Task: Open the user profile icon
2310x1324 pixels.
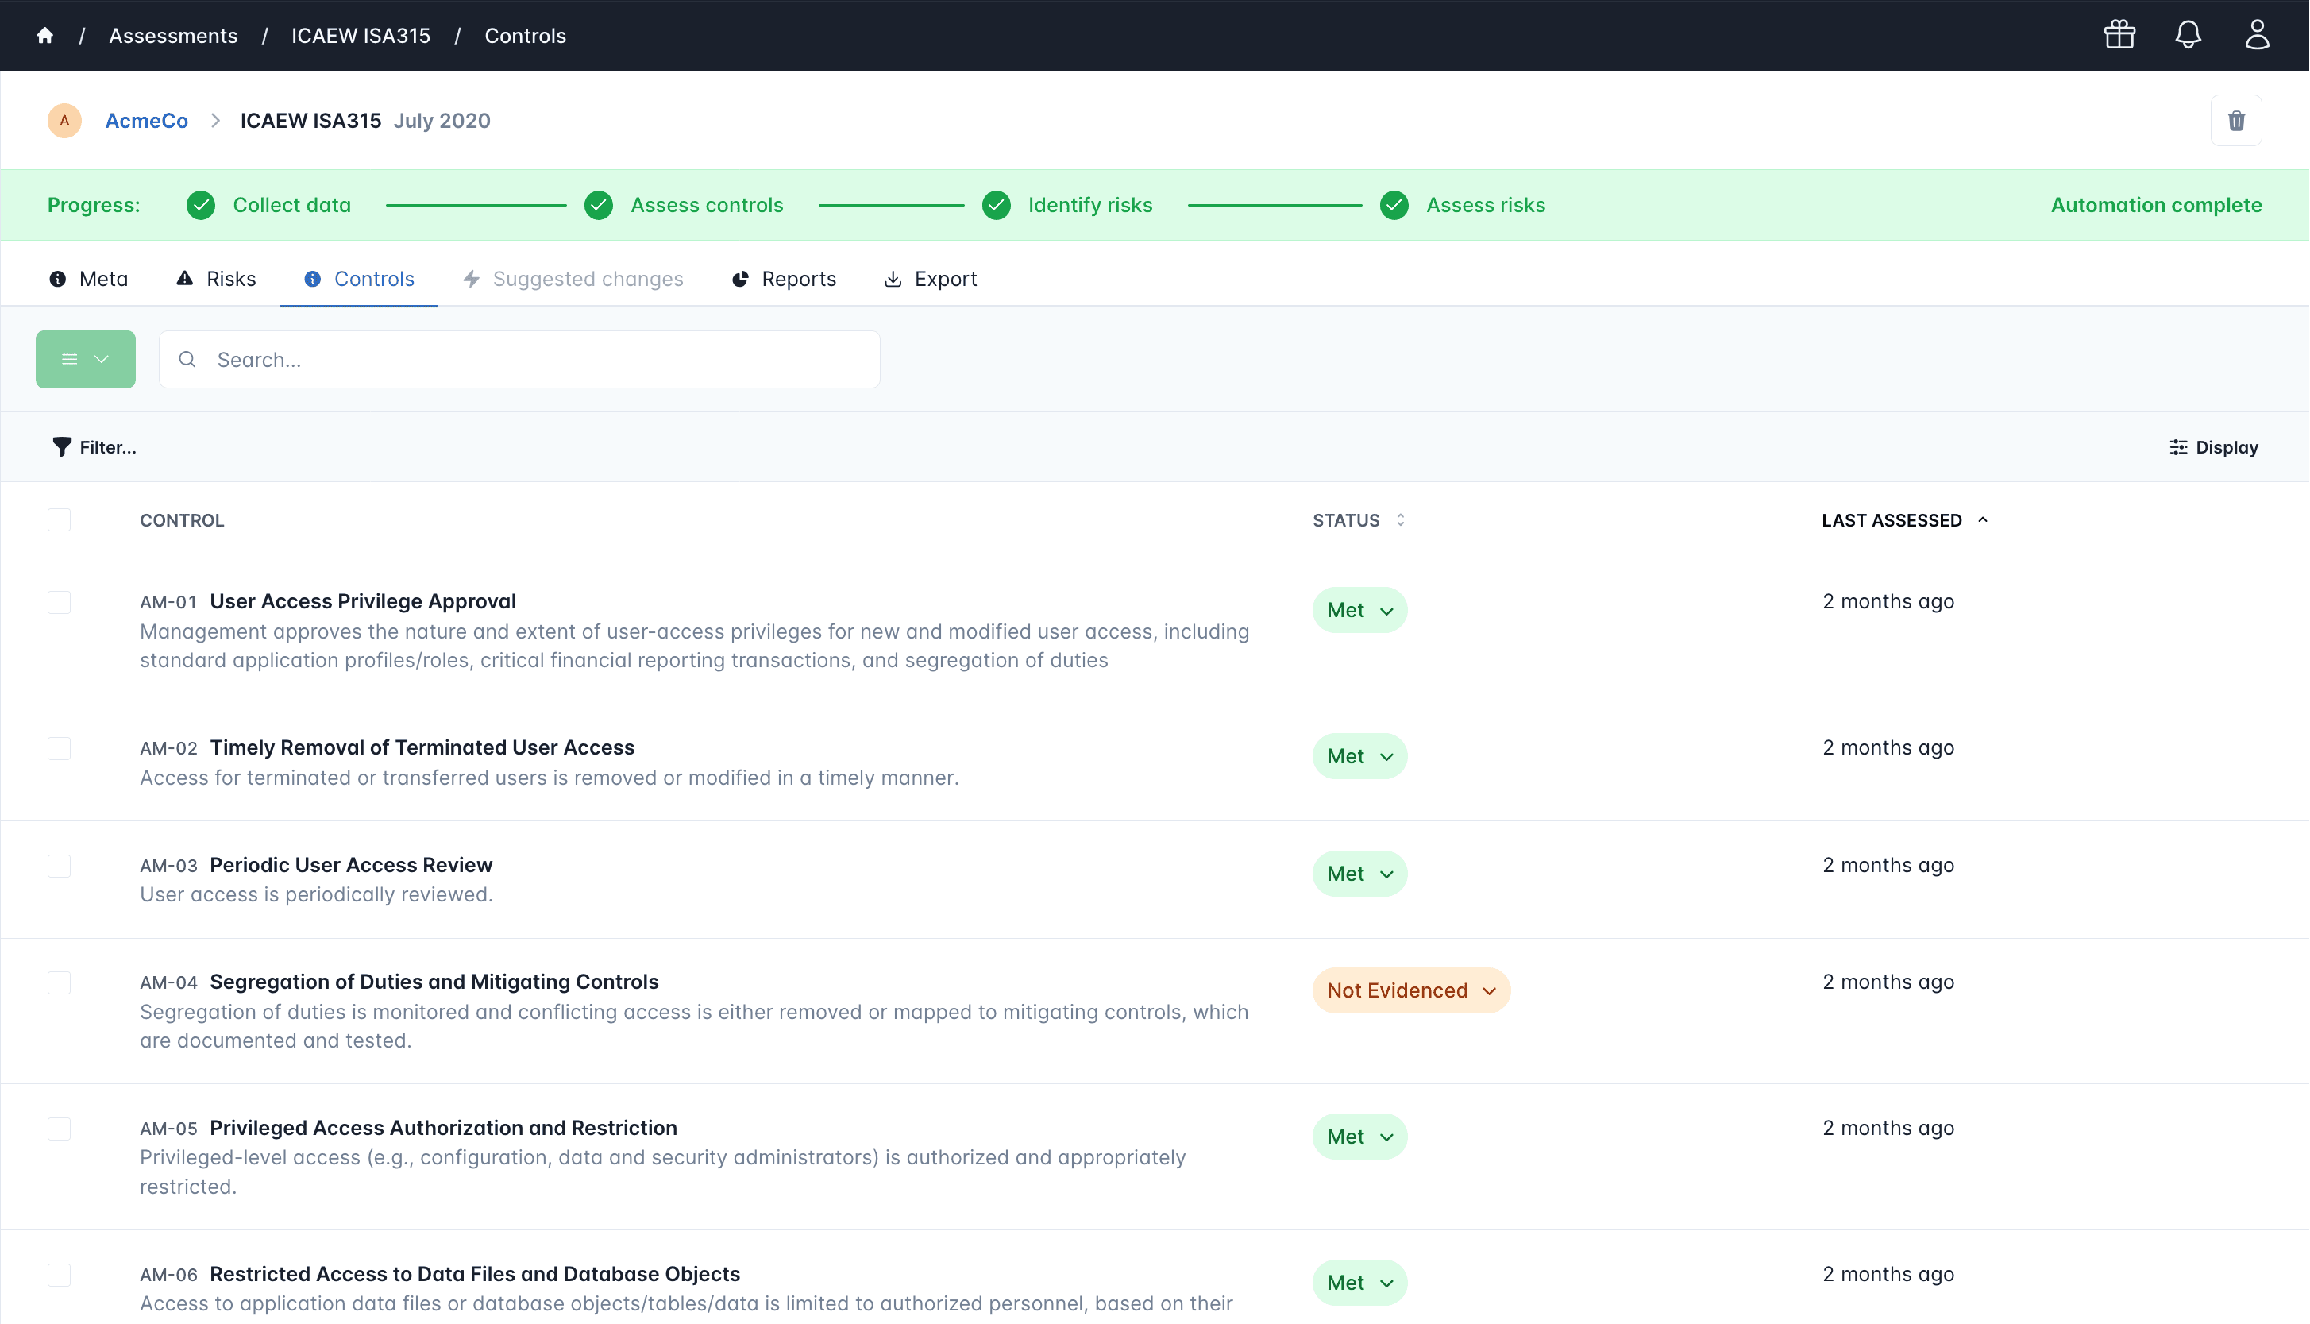Action: click(x=2256, y=36)
